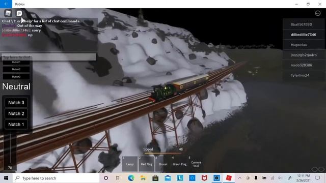Click the Windows taskbar search box
Screen dimensions: 326x183
56,178
